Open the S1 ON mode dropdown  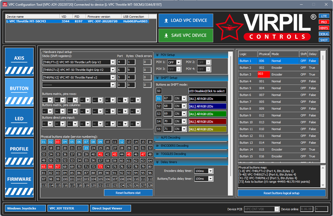click(184, 99)
